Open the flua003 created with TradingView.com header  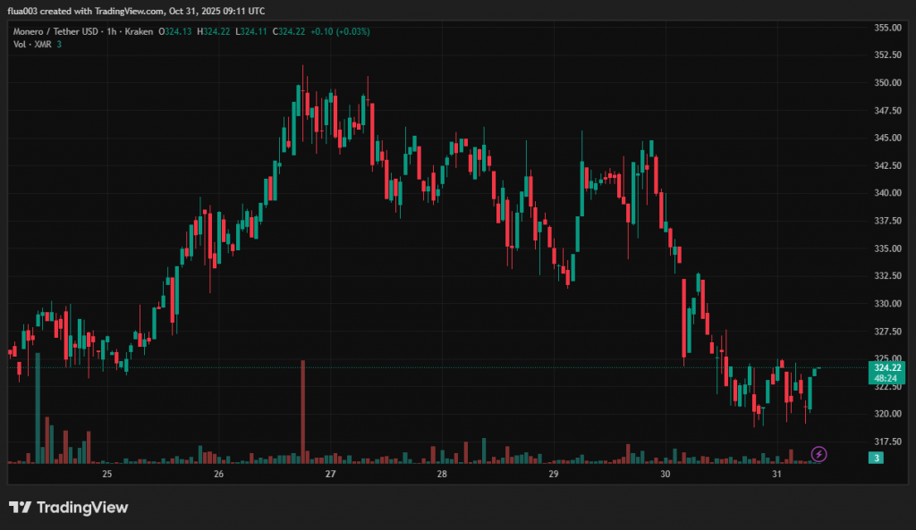pos(136,11)
